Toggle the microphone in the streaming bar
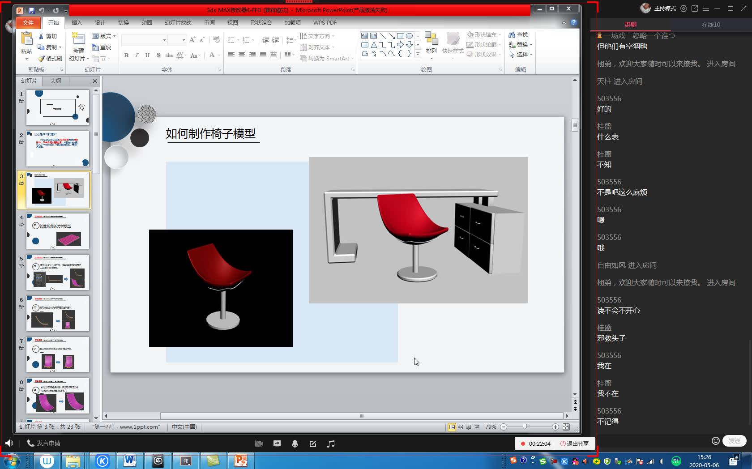The image size is (752, 469). [x=295, y=443]
